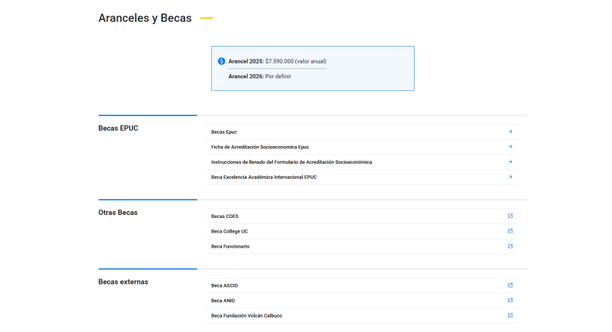Click the arrow icon beside Becas Epuc
Image resolution: width=612 pixels, height=332 pixels.
(x=510, y=132)
